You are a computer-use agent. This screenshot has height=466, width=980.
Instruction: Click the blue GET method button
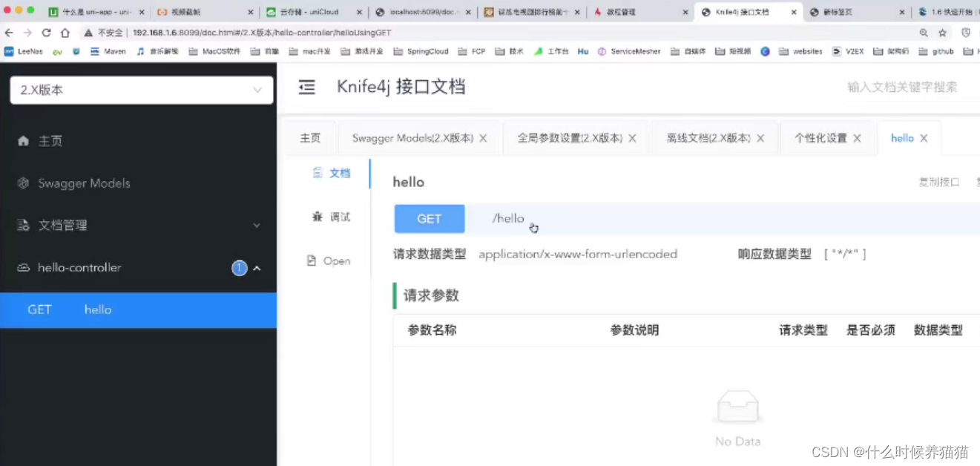coord(430,219)
